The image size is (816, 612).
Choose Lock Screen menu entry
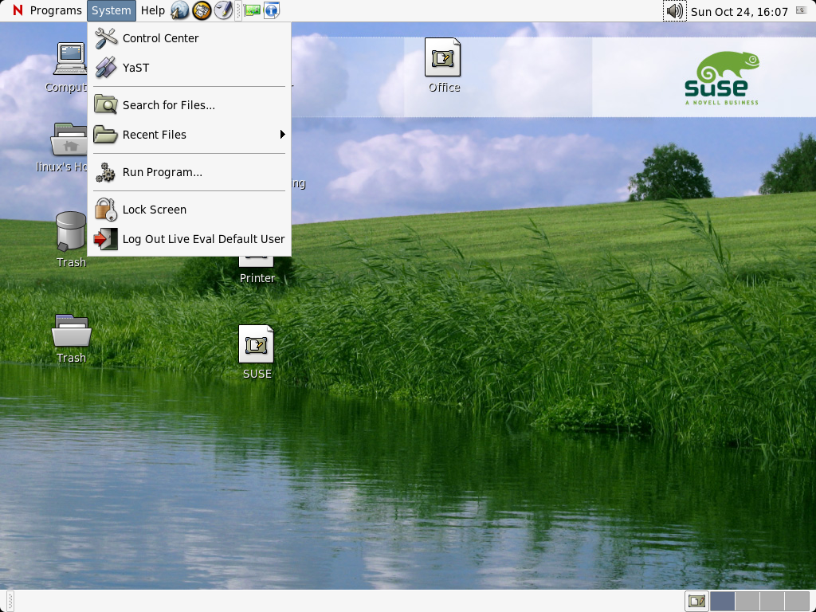click(190, 210)
